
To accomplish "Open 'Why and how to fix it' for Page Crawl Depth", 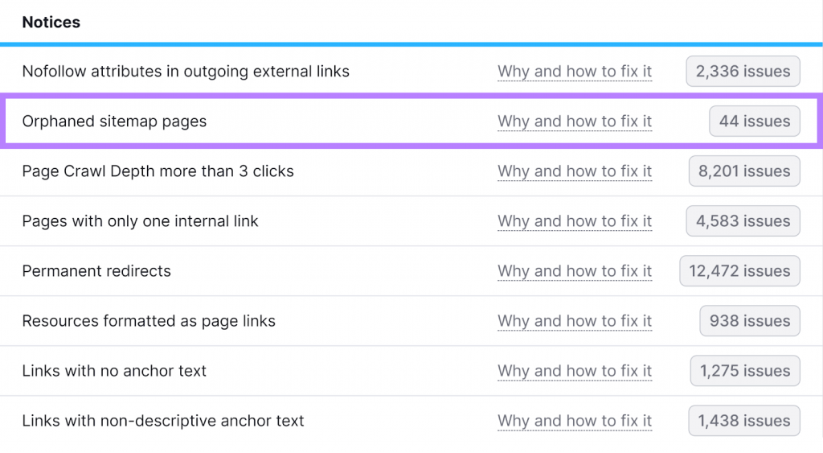I will click(574, 171).
